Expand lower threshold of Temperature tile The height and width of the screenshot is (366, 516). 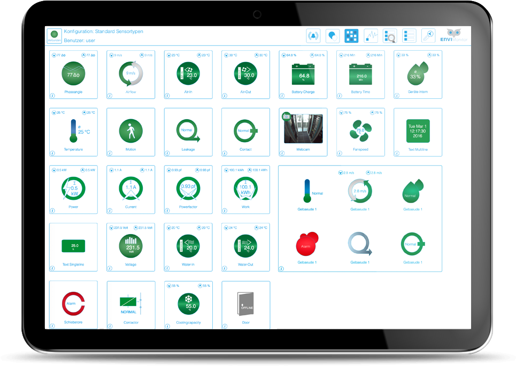(54, 112)
